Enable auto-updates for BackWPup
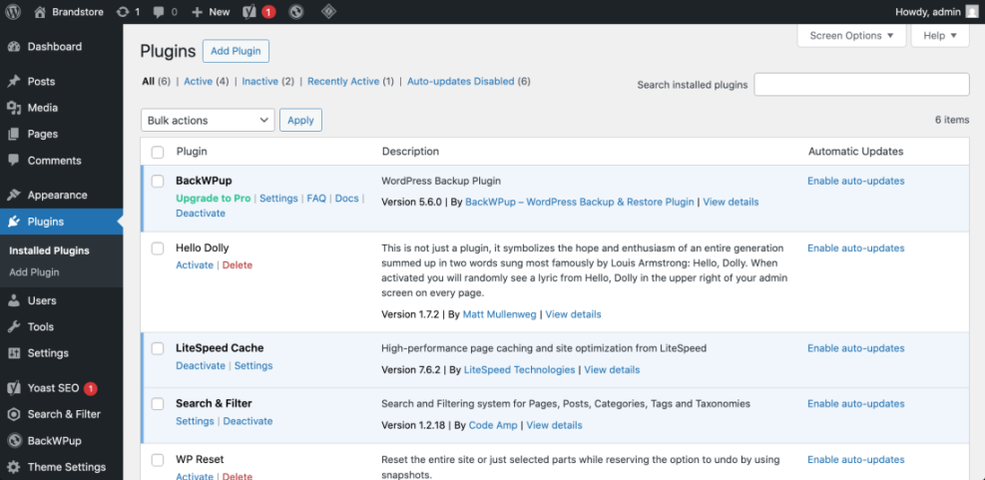The image size is (985, 480). click(856, 181)
